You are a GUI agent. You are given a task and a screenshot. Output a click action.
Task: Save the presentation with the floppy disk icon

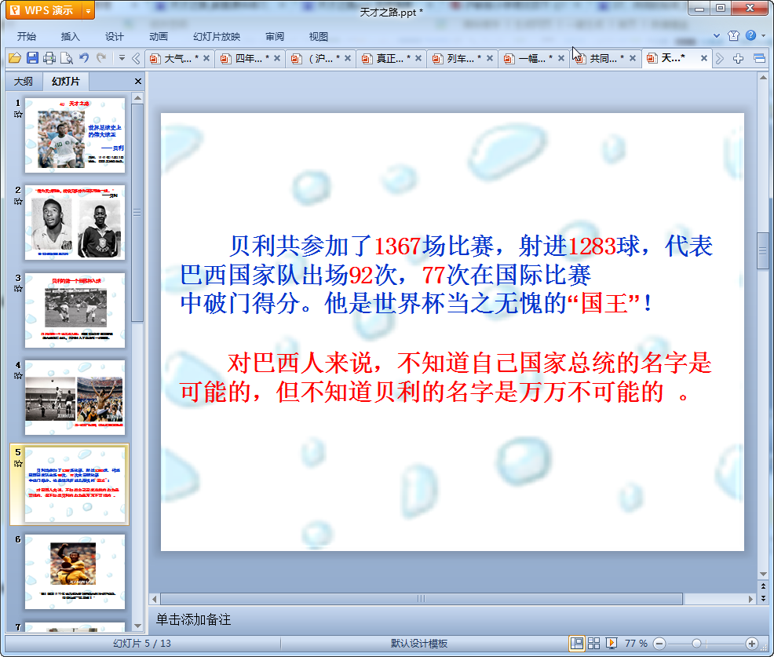click(32, 58)
